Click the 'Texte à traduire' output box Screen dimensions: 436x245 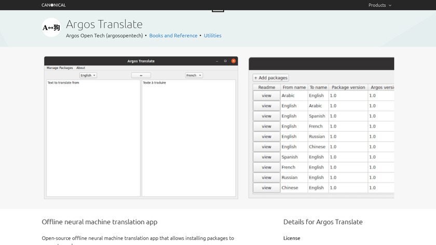tap(188, 138)
